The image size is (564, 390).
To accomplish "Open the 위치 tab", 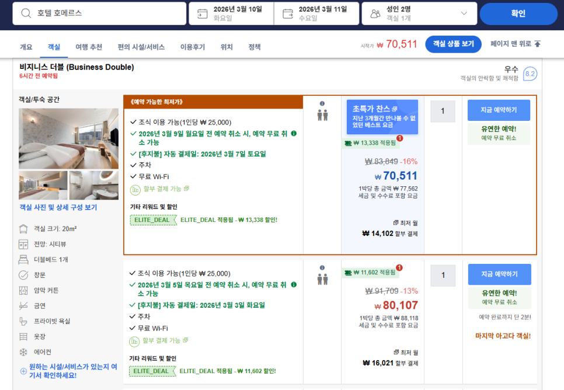I will click(227, 47).
